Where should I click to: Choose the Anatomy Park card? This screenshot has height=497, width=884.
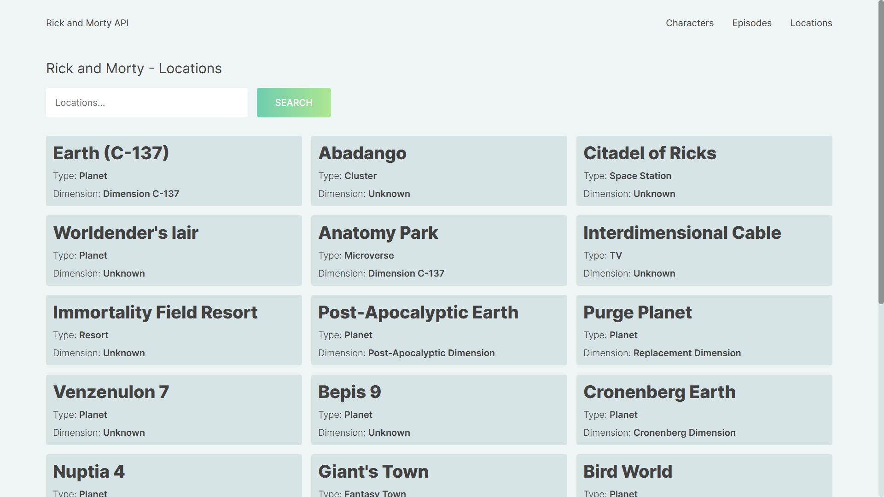pos(439,250)
